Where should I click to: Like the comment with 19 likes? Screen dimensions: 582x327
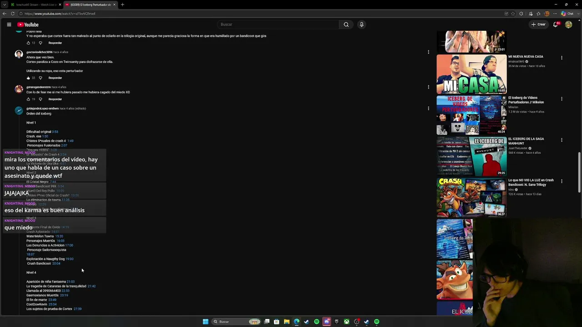(28, 99)
